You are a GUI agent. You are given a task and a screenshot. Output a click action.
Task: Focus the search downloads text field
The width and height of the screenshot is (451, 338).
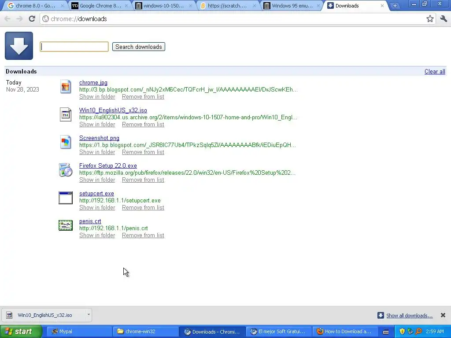(x=74, y=47)
